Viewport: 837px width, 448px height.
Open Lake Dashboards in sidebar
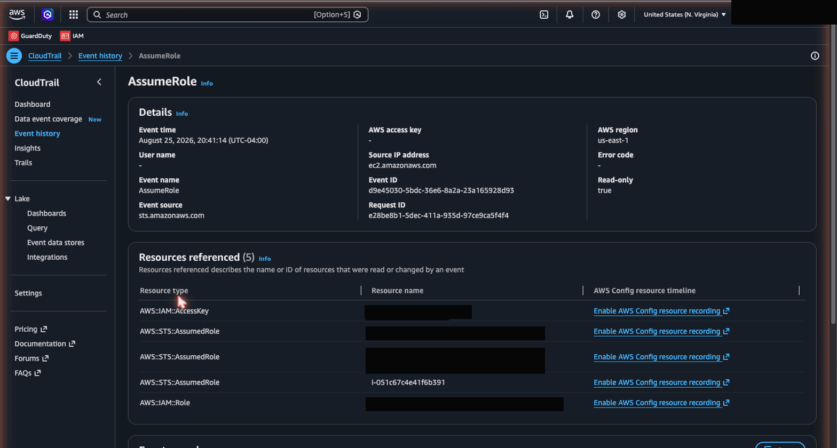46,213
